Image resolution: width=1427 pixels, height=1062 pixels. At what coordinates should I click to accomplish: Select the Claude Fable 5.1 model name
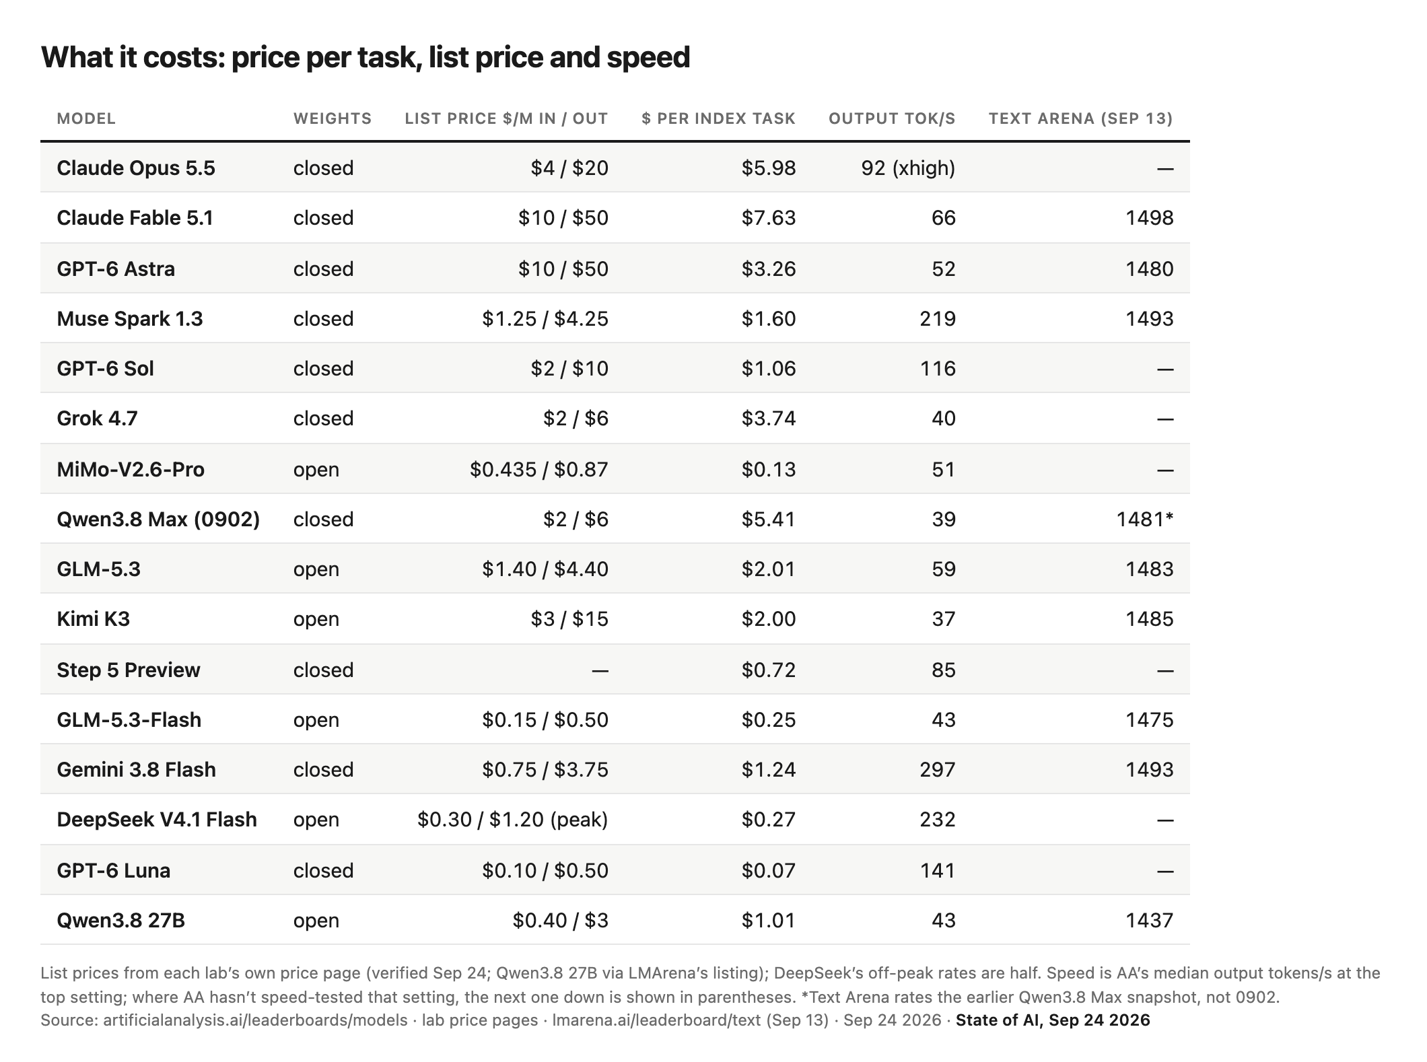pyautogui.click(x=135, y=217)
